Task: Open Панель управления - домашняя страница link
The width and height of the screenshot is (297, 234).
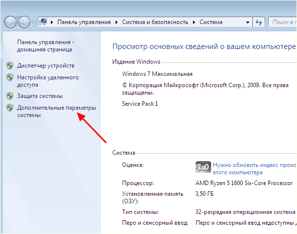Action: [x=46, y=46]
